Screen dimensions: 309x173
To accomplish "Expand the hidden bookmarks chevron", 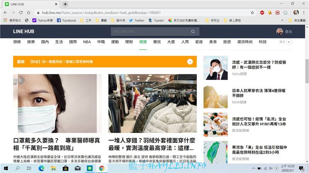I will point(282,20).
